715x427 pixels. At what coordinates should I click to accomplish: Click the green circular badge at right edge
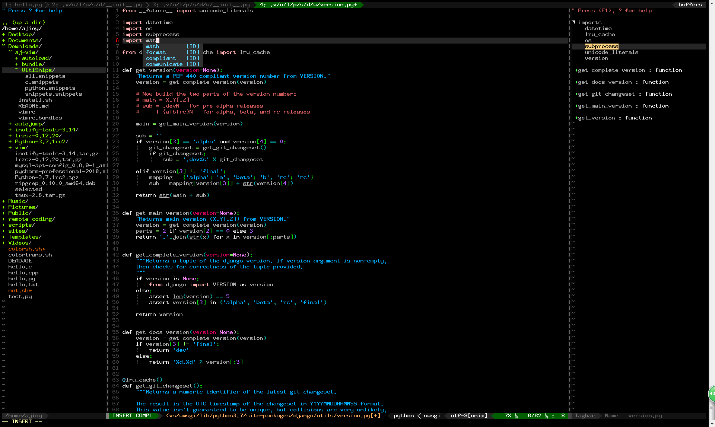712,393
